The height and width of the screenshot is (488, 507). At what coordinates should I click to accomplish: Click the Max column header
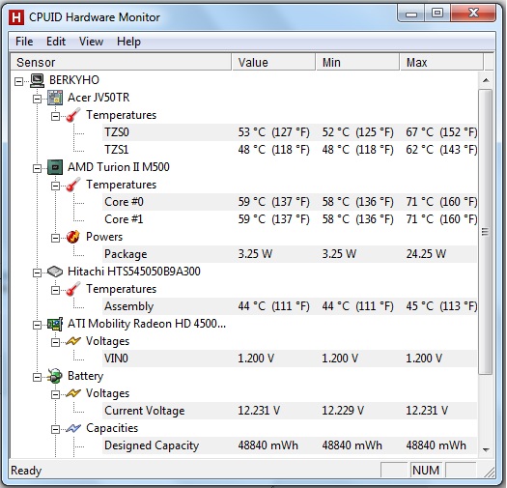pyautogui.click(x=441, y=62)
